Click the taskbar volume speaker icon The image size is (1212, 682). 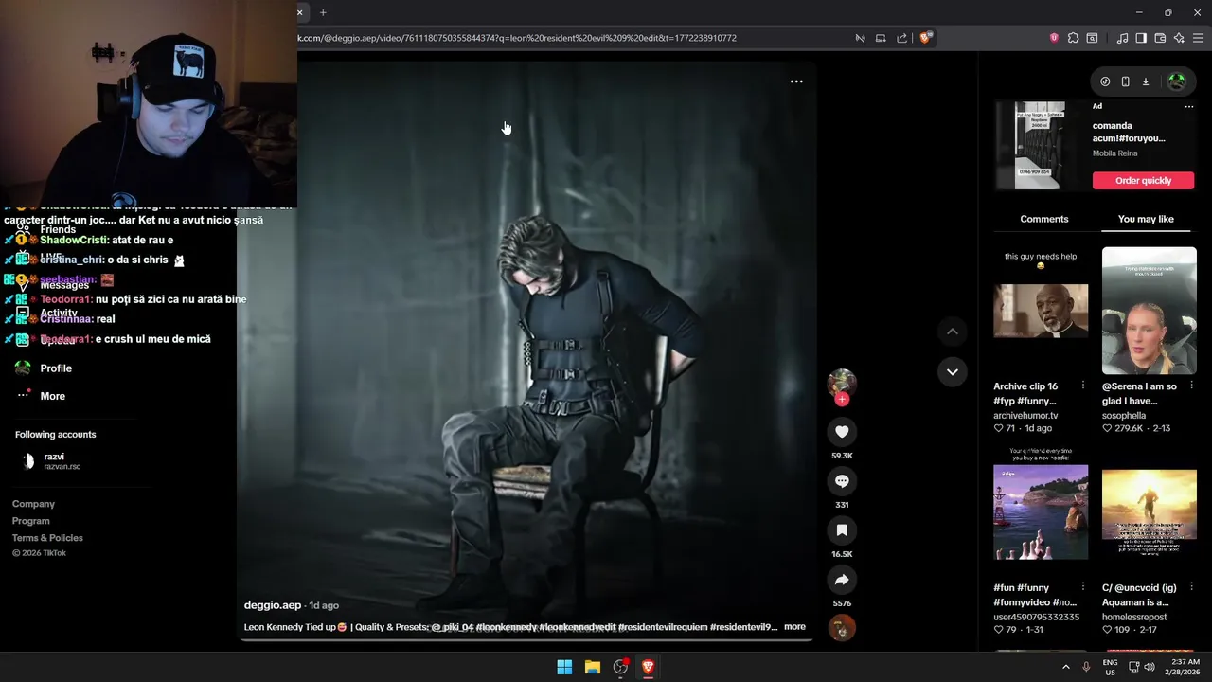pyautogui.click(x=1150, y=667)
